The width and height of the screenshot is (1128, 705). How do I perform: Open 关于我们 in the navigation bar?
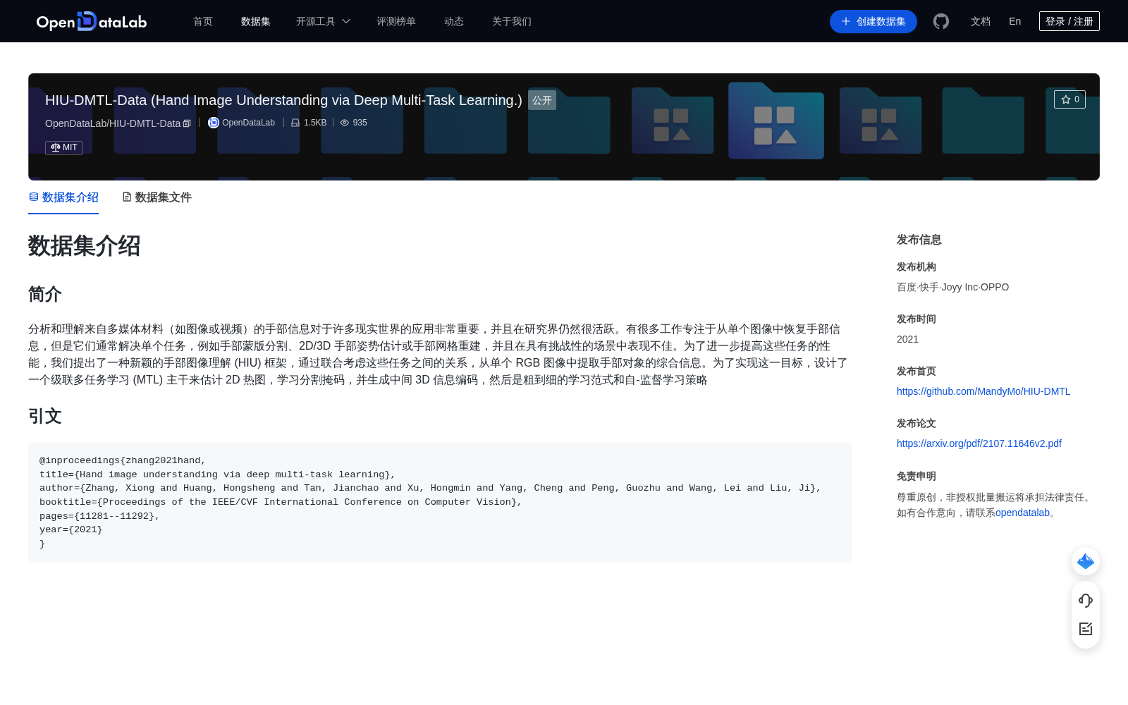512,21
